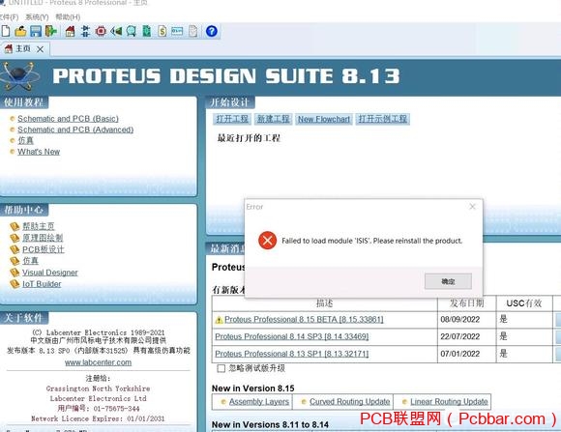Viewport: 561px width, 432px height.
Task: Click the Close Project door icon
Action: coord(50,31)
